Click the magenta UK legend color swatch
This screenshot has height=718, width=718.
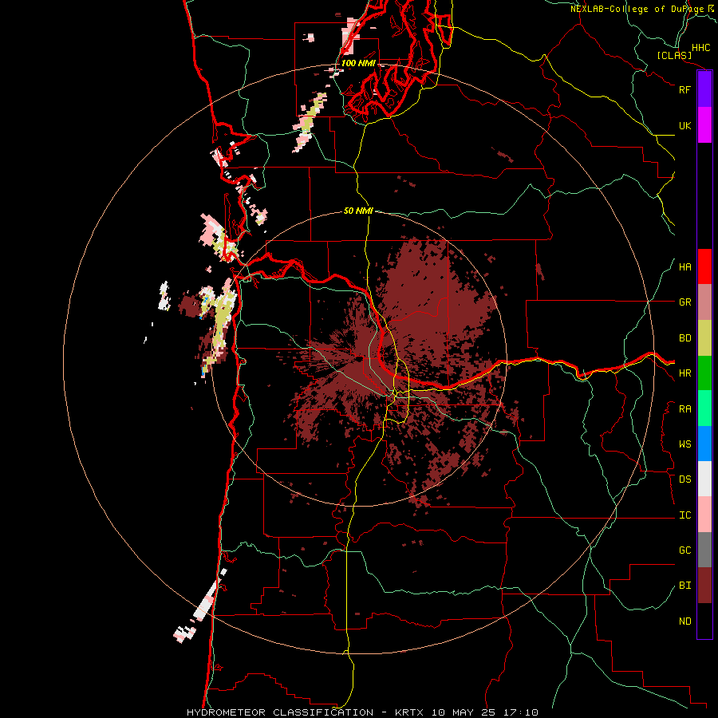point(704,125)
